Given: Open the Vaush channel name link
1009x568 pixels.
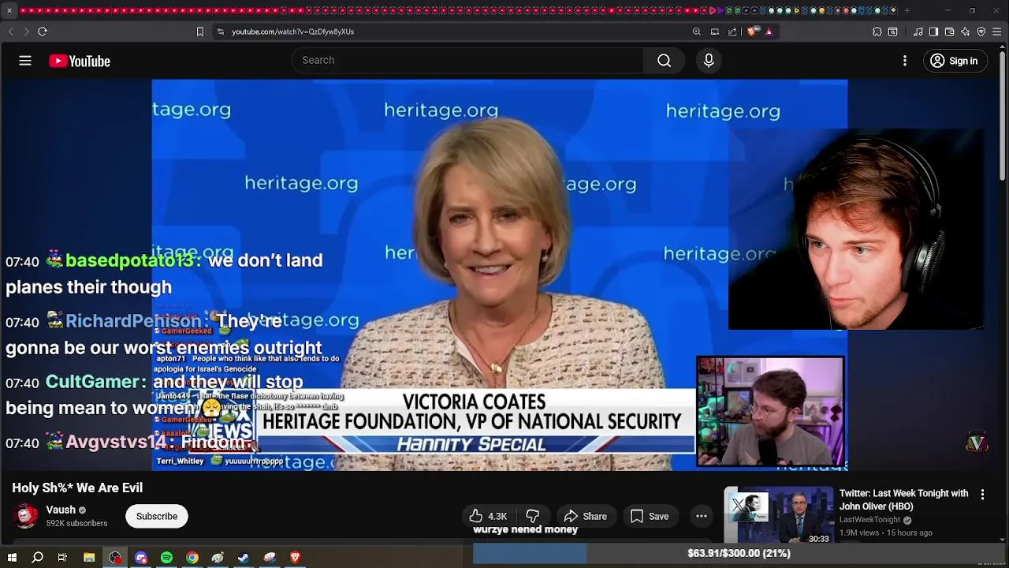Looking at the screenshot, I should [x=61, y=510].
